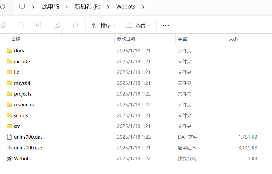Sort by 名称 column header
The height and width of the screenshot is (174, 272).
[16, 39]
